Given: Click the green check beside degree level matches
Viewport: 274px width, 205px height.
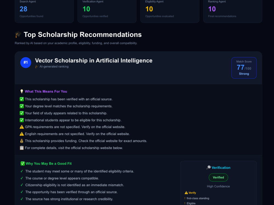Looking at the screenshot, I should coord(22,106).
